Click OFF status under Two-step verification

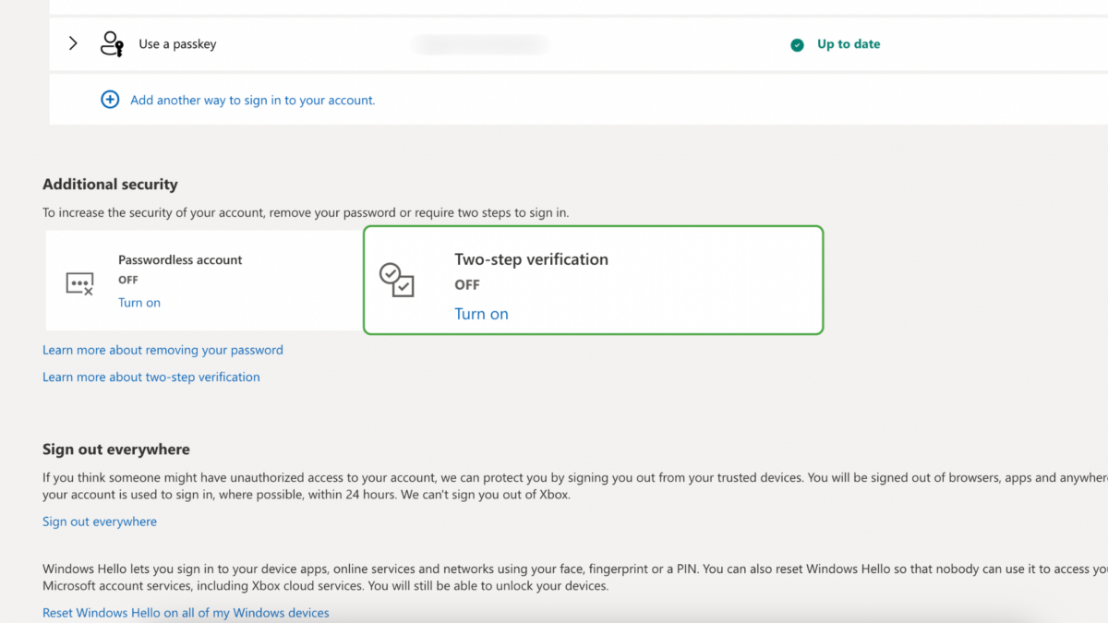[x=467, y=285]
